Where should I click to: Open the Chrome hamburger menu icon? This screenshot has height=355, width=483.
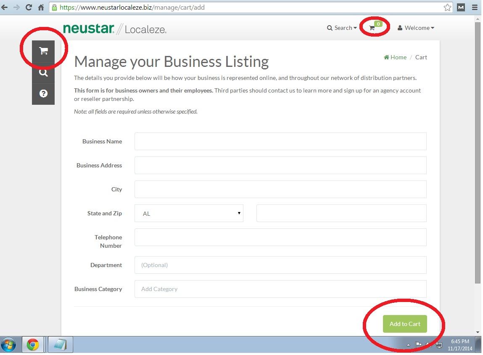tap(475, 7)
